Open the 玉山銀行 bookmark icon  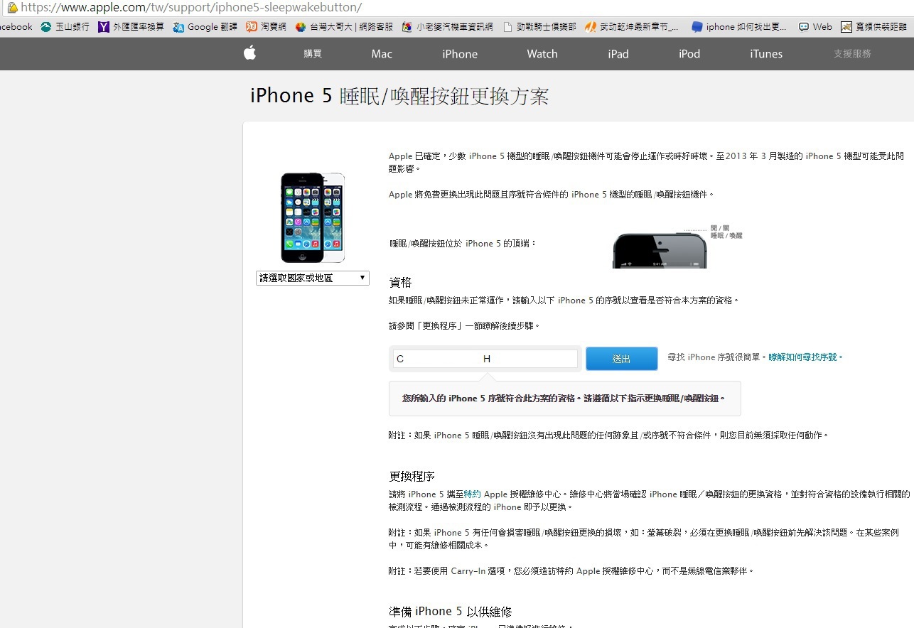tap(46, 27)
